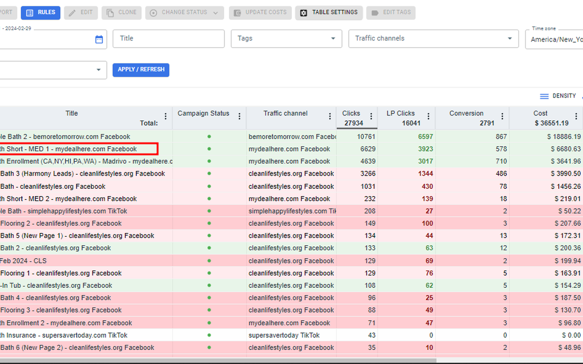Open Campaign Status column menu dots
The height and width of the screenshot is (364, 583).
(x=240, y=116)
